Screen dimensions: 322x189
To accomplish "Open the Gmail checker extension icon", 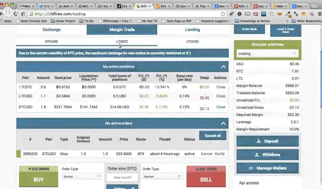I will (256, 14).
